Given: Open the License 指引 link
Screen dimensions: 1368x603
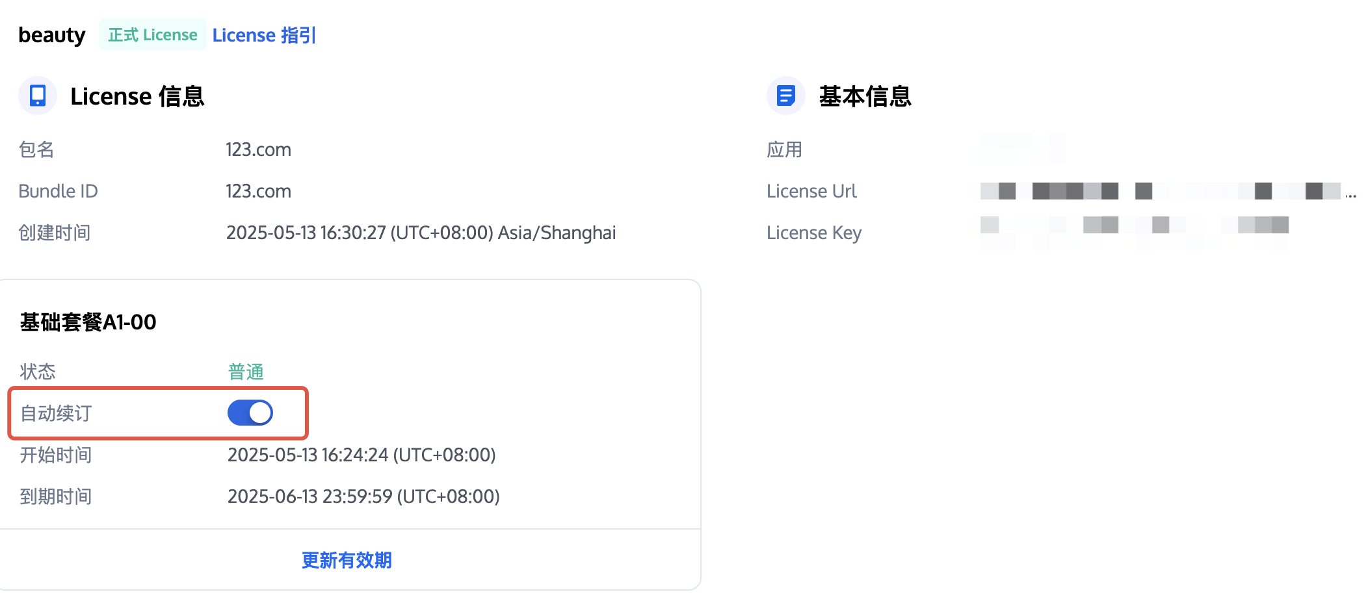Looking at the screenshot, I should click(x=264, y=35).
